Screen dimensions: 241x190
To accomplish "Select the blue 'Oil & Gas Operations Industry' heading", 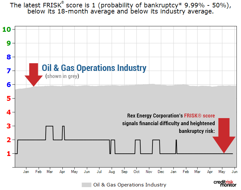I will [x=94, y=68].
